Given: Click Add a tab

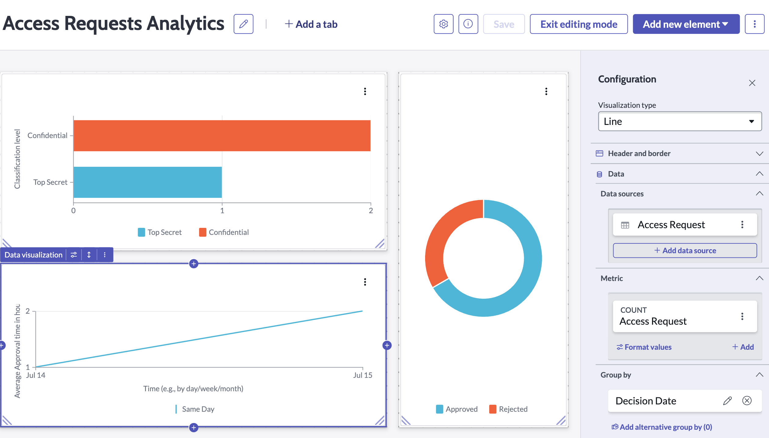Looking at the screenshot, I should [311, 24].
